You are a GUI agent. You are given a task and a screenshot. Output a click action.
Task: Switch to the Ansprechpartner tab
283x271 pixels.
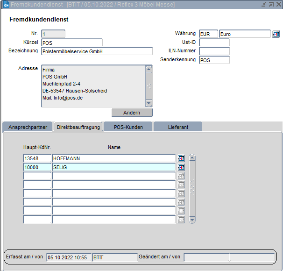28,127
